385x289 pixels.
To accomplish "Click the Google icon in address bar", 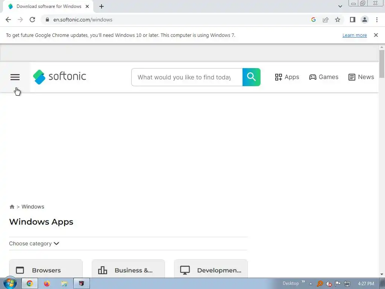I will [x=313, y=20].
